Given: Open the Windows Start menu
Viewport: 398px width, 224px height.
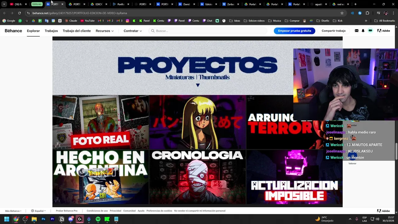Looking at the screenshot, I should [x=7, y=219].
